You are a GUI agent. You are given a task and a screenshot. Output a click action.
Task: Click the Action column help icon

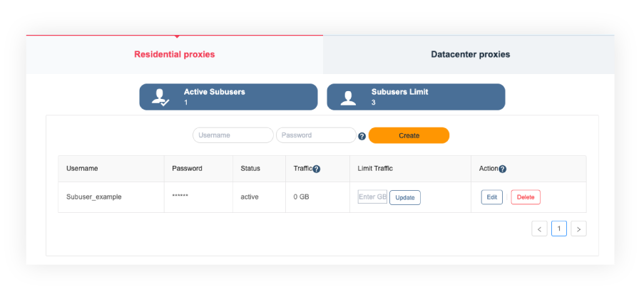tap(502, 169)
